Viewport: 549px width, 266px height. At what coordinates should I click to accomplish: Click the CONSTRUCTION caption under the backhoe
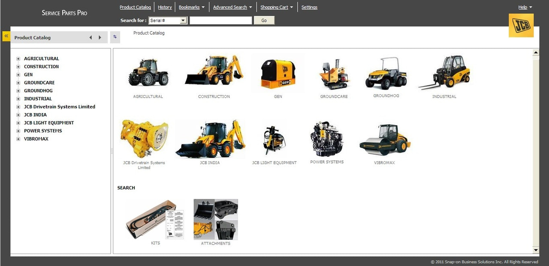tap(214, 97)
